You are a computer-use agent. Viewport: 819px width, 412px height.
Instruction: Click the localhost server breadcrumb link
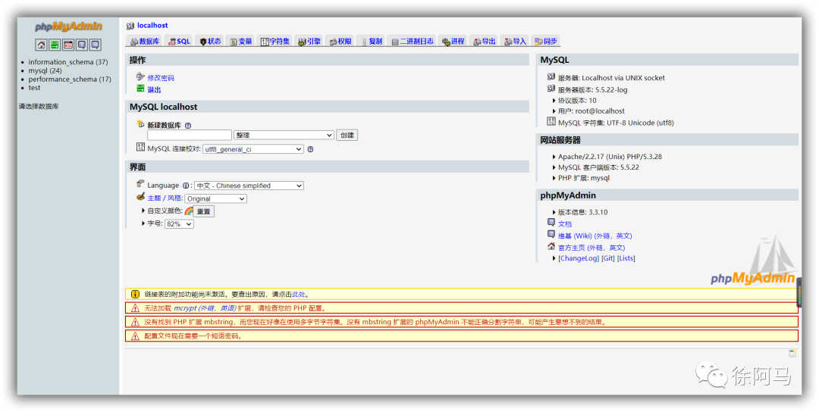152,26
